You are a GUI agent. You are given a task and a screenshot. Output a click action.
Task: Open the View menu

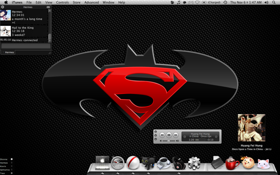tap(49, 2)
